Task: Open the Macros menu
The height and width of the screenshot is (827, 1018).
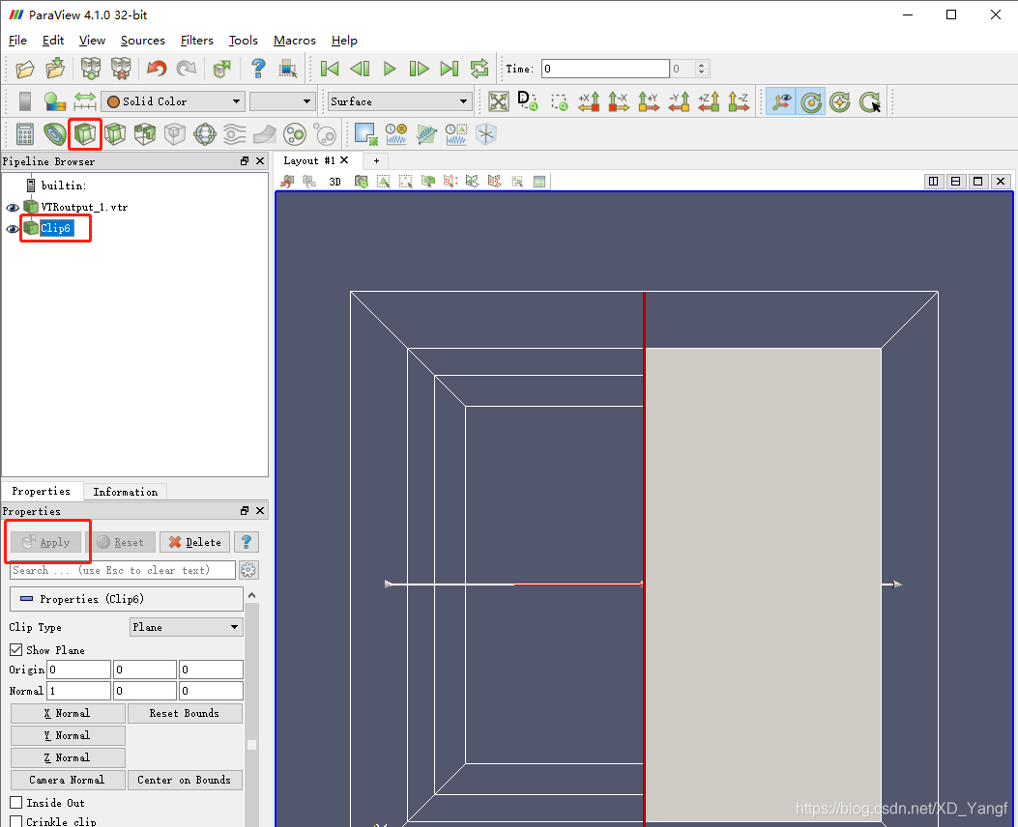Action: click(294, 41)
